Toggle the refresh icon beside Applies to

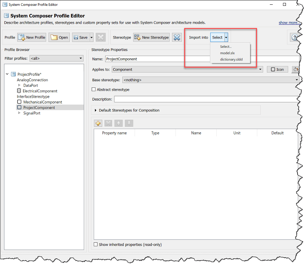295,69
